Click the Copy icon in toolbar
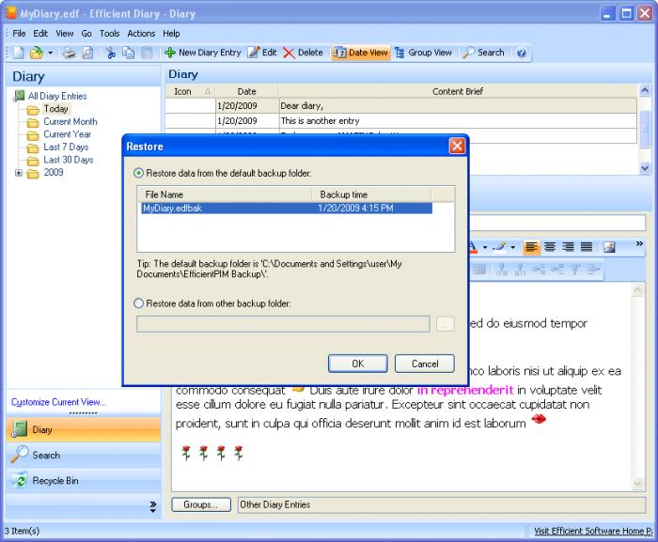658x542 pixels. click(x=129, y=53)
